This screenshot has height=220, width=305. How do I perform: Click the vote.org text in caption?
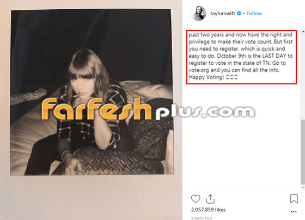coord(199,70)
